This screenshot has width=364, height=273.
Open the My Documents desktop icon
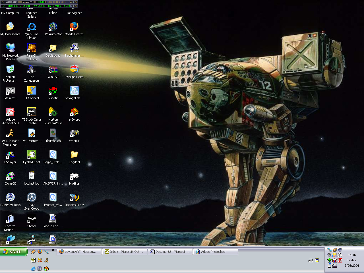click(10, 29)
